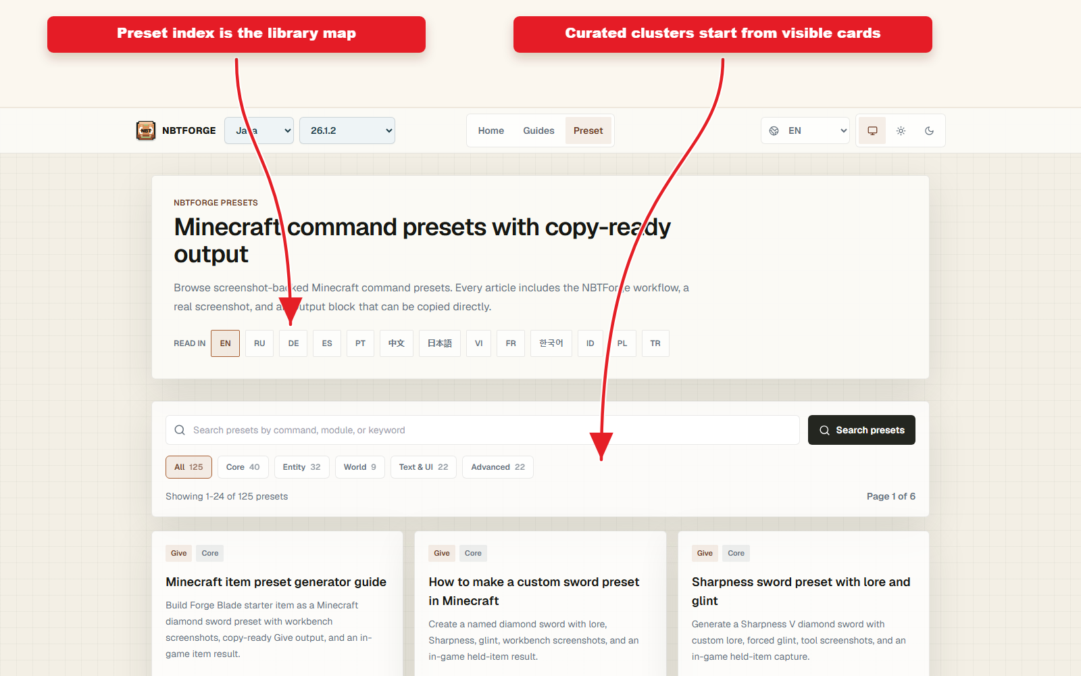Viewport: 1081px width, 676px height.
Task: Click Core tag on custom sword card
Action: [x=473, y=553]
